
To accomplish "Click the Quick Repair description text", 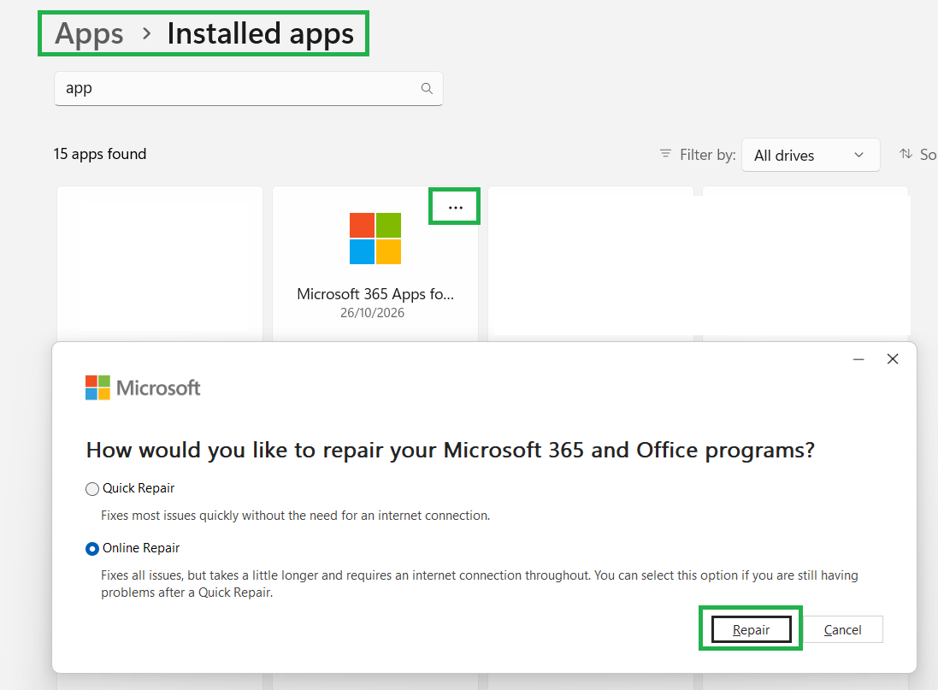I will [x=296, y=516].
